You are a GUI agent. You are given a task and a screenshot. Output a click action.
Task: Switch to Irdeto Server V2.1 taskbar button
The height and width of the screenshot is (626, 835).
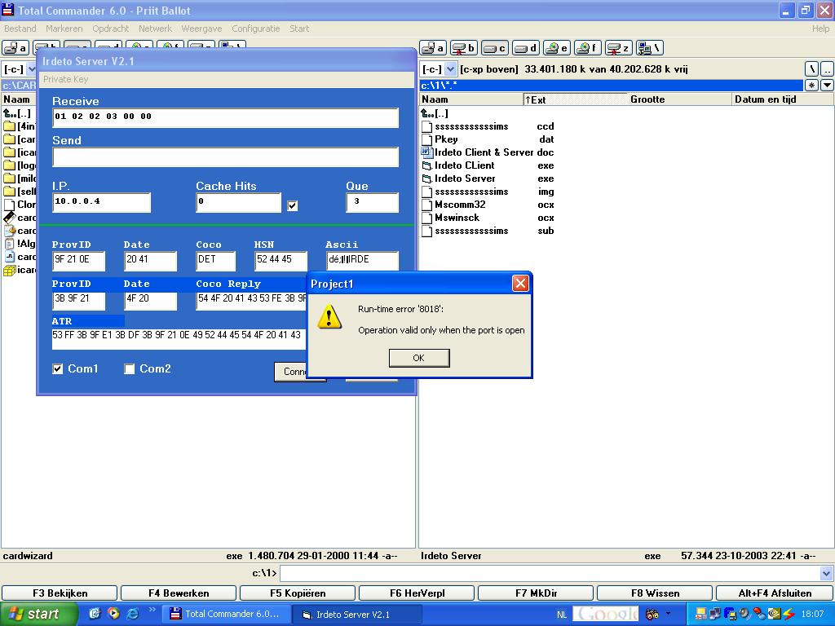[357, 615]
